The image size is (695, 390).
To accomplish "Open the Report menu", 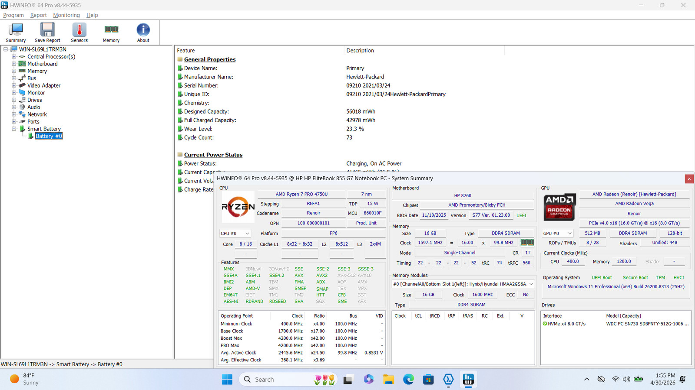I will tap(38, 15).
